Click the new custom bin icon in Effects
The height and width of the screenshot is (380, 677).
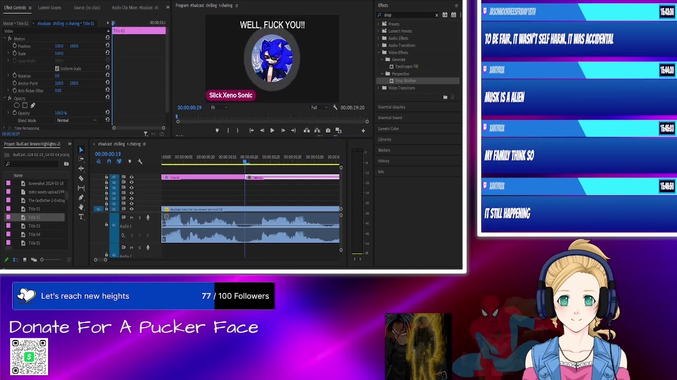click(x=445, y=97)
